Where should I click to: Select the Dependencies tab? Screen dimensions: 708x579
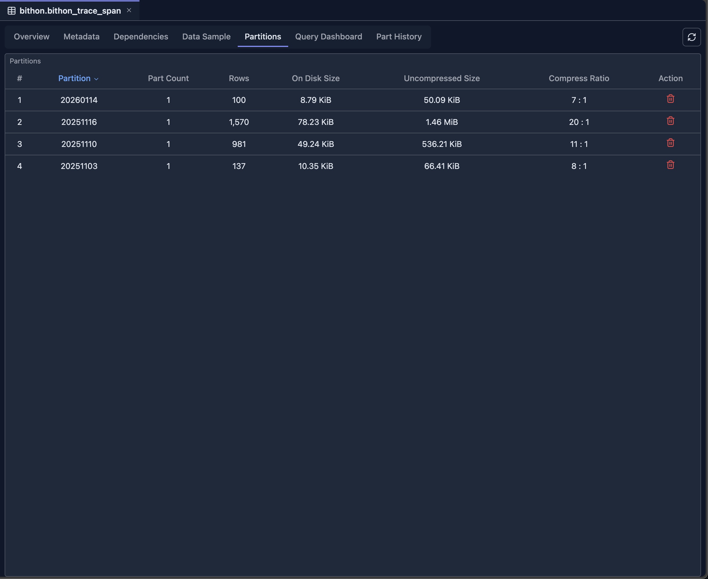coord(140,37)
